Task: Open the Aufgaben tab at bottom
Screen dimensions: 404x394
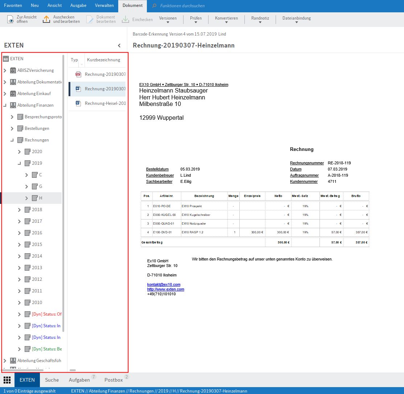Action: coord(79,380)
